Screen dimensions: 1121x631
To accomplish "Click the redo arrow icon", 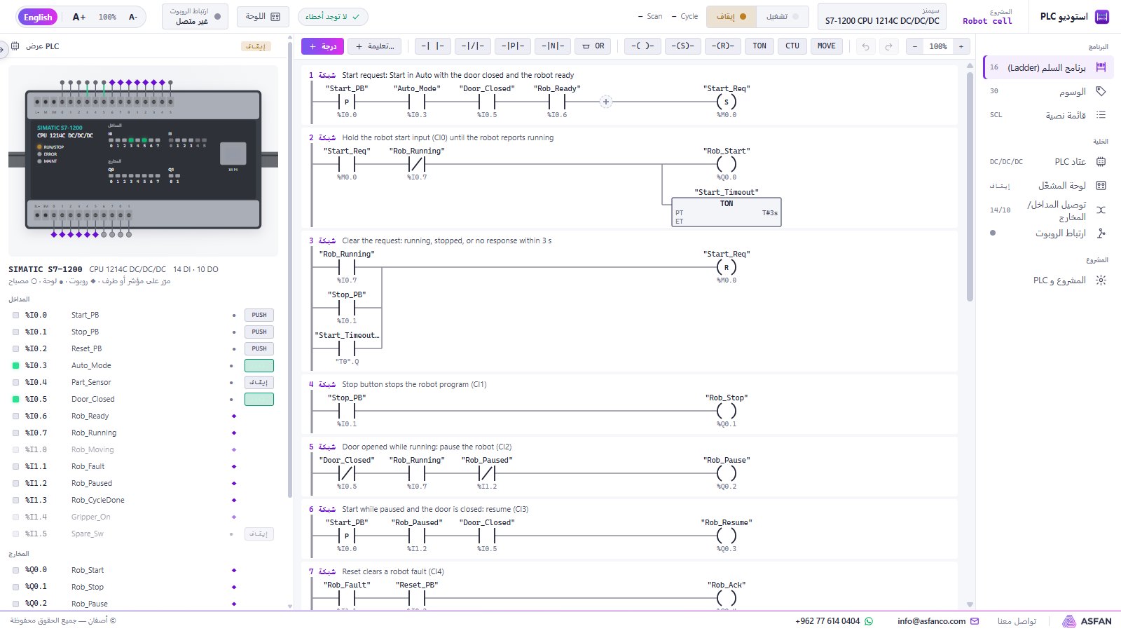I will [x=888, y=46].
